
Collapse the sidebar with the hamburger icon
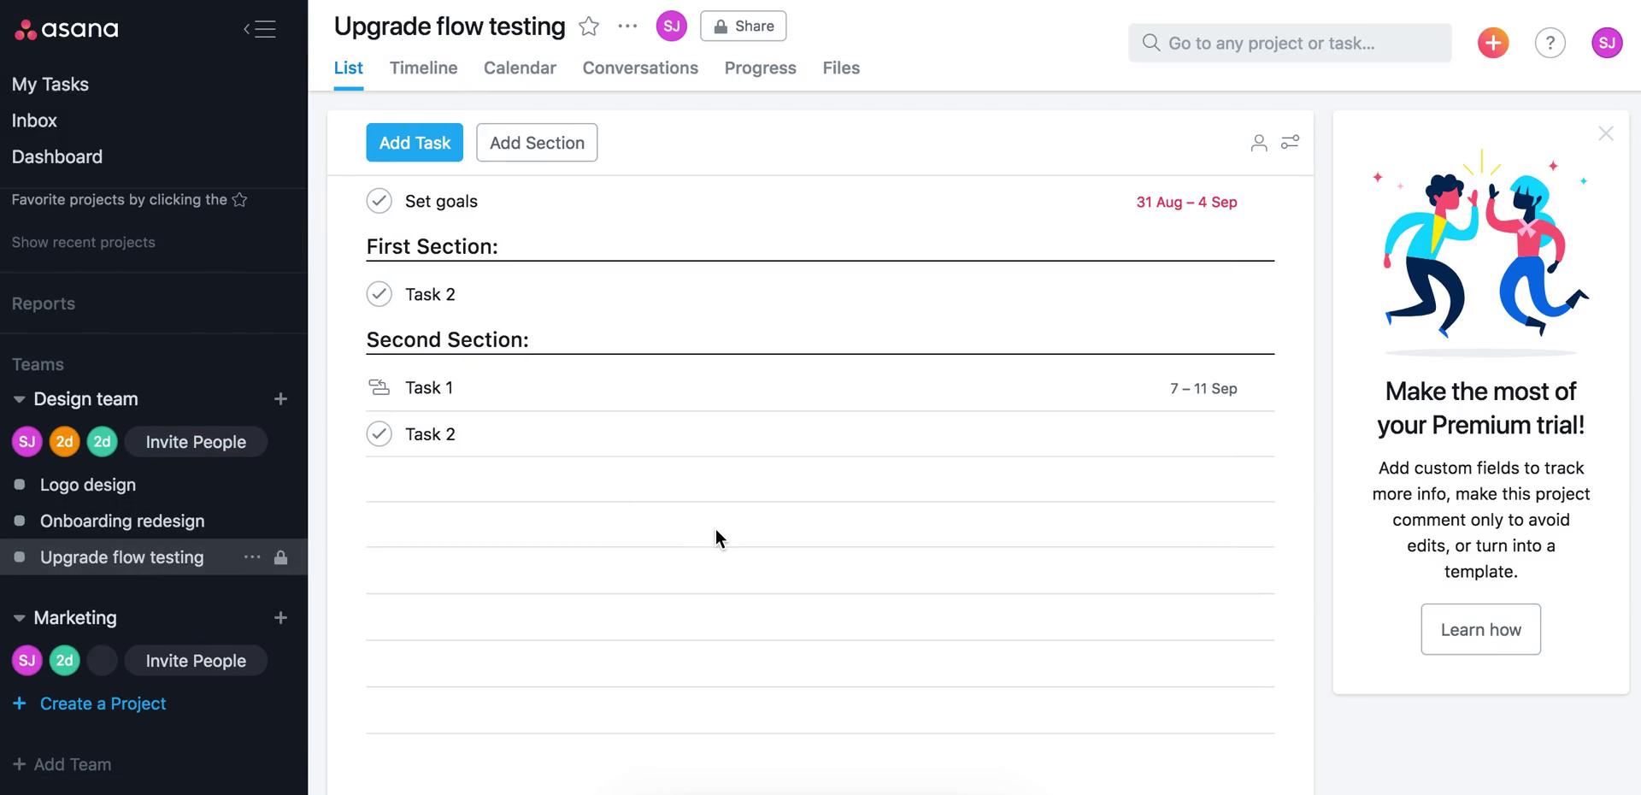click(260, 29)
